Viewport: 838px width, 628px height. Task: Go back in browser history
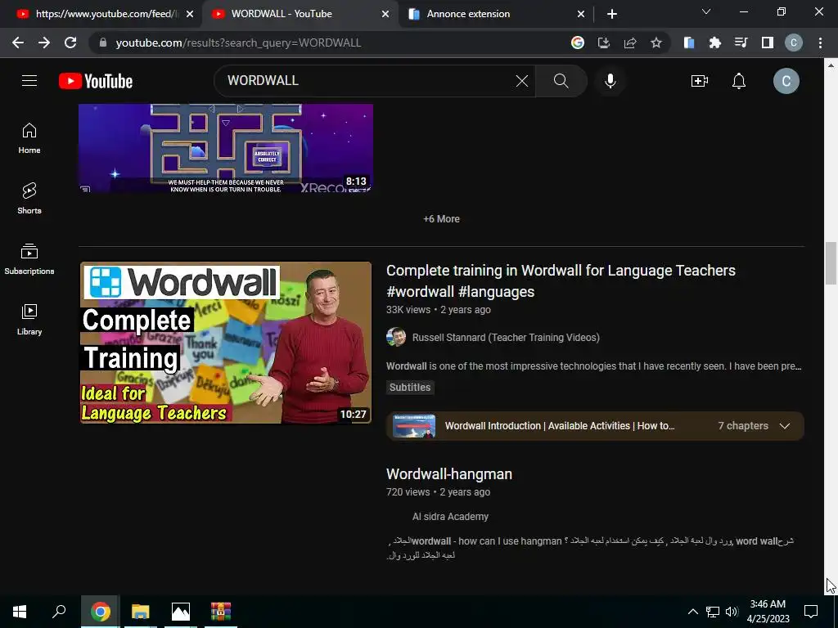(18, 43)
